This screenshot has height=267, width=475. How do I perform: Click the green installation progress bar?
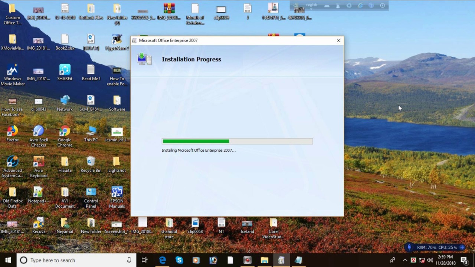pyautogui.click(x=237, y=141)
